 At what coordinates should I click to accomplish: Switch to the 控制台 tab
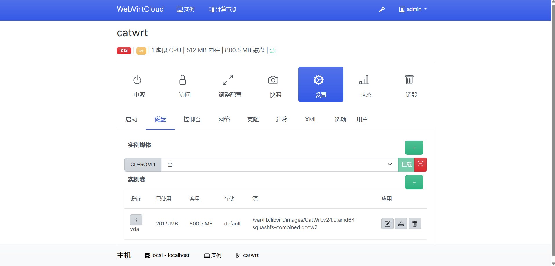coord(192,119)
